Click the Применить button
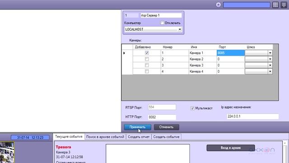Screen dimensions: 289x163 click(x=137, y=127)
